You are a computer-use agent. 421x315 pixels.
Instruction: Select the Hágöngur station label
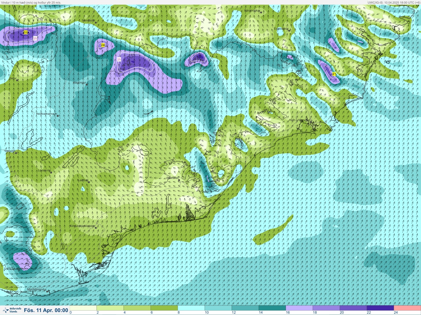[x=80, y=83]
